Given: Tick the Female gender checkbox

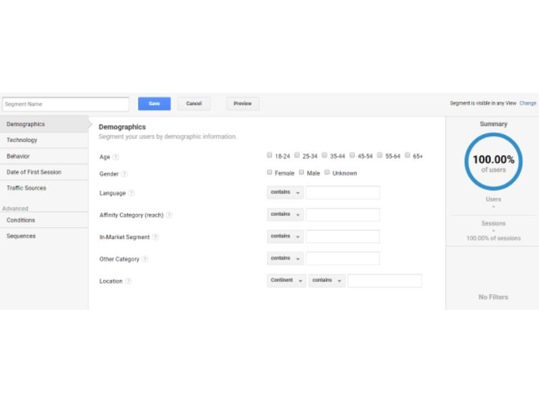Looking at the screenshot, I should 270,172.
